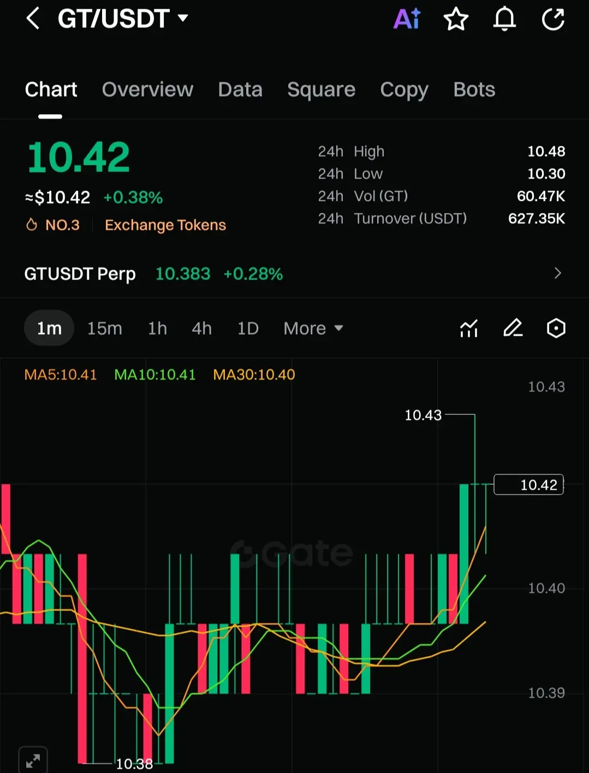The height and width of the screenshot is (773, 589).
Task: Select the 1D timeframe
Action: click(x=248, y=328)
